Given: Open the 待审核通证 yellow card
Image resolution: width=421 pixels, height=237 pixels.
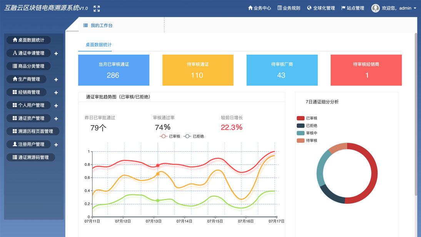Looking at the screenshot, I should 198,70.
